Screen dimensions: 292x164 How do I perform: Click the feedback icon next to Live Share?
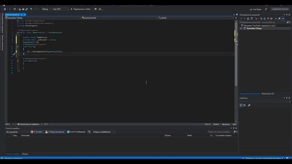coord(266,9)
